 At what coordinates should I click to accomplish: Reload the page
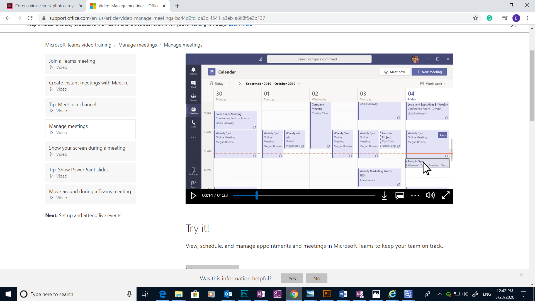[30, 18]
